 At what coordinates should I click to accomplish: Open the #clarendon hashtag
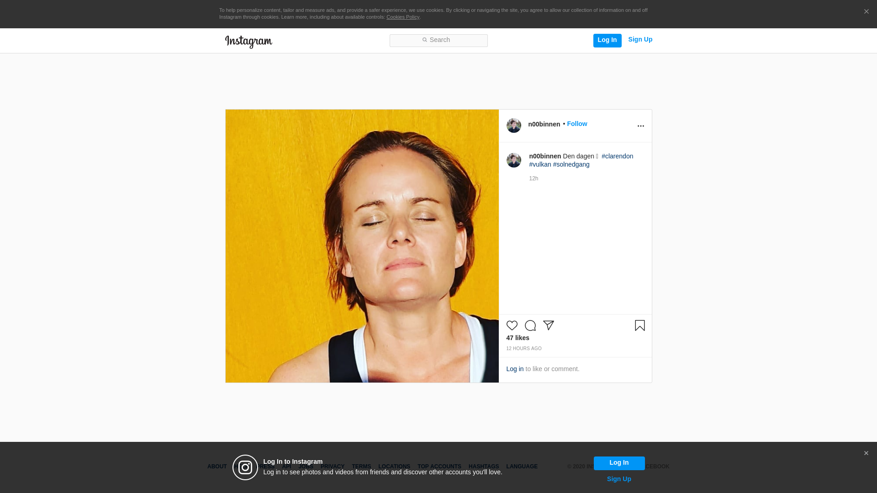click(x=617, y=156)
